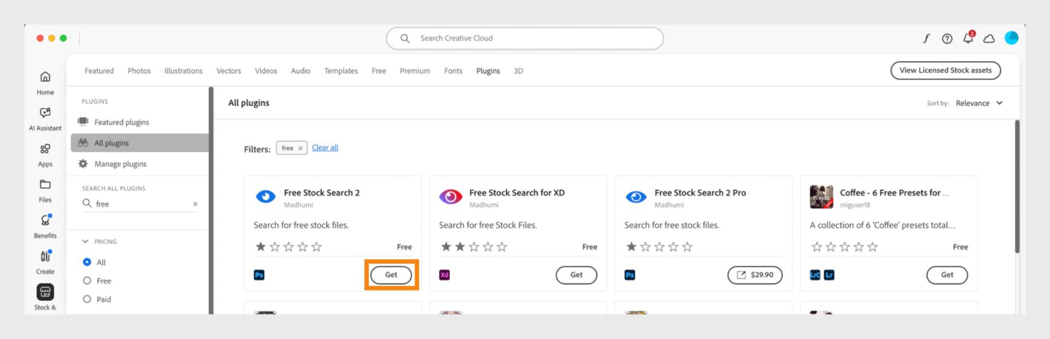Screen dimensions: 1050x339
Task: Open Stock & Marketplace in the sidebar
Action: pos(45,298)
